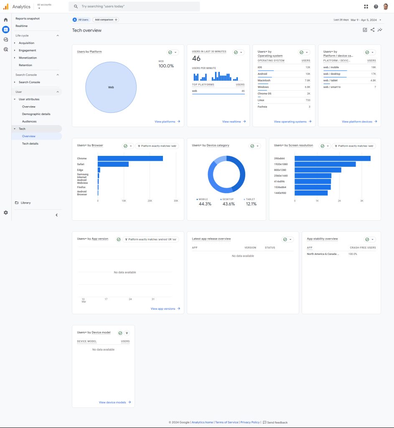The image size is (394, 428).
Task: Click Privacy Policy in the footer
Action: click(x=250, y=422)
